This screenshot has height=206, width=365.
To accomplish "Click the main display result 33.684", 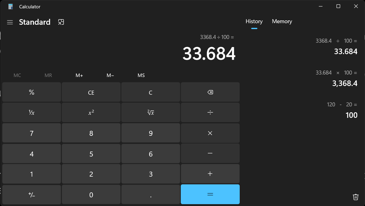I will (x=209, y=54).
